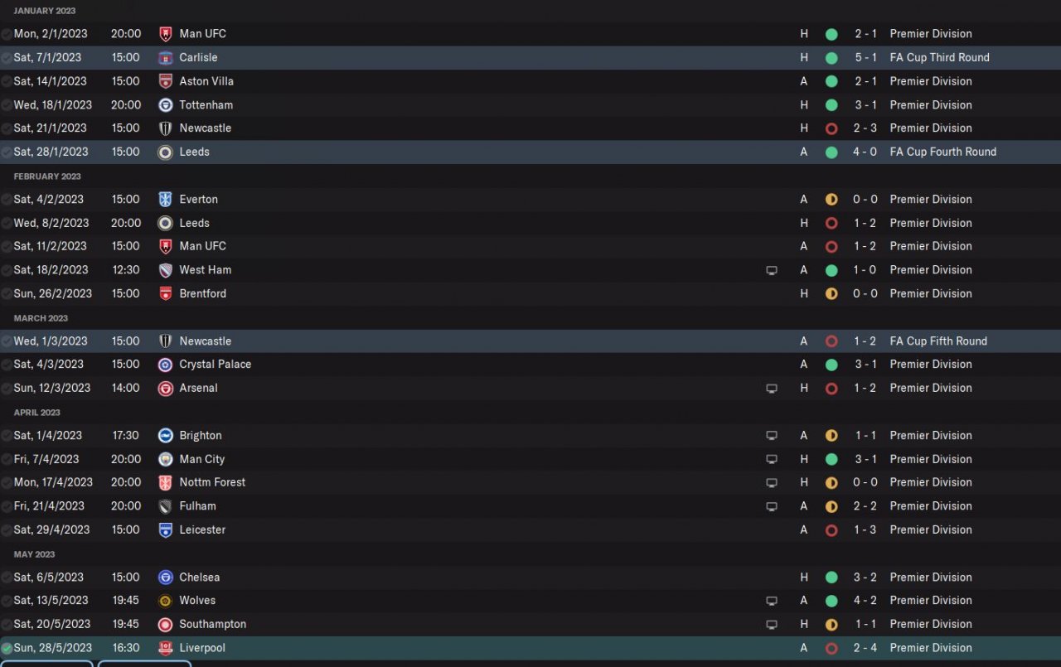The height and width of the screenshot is (667, 1061).
Task: Toggle the checkmark beside Wed, 1/3/2023 fixture
Action: 7,341
